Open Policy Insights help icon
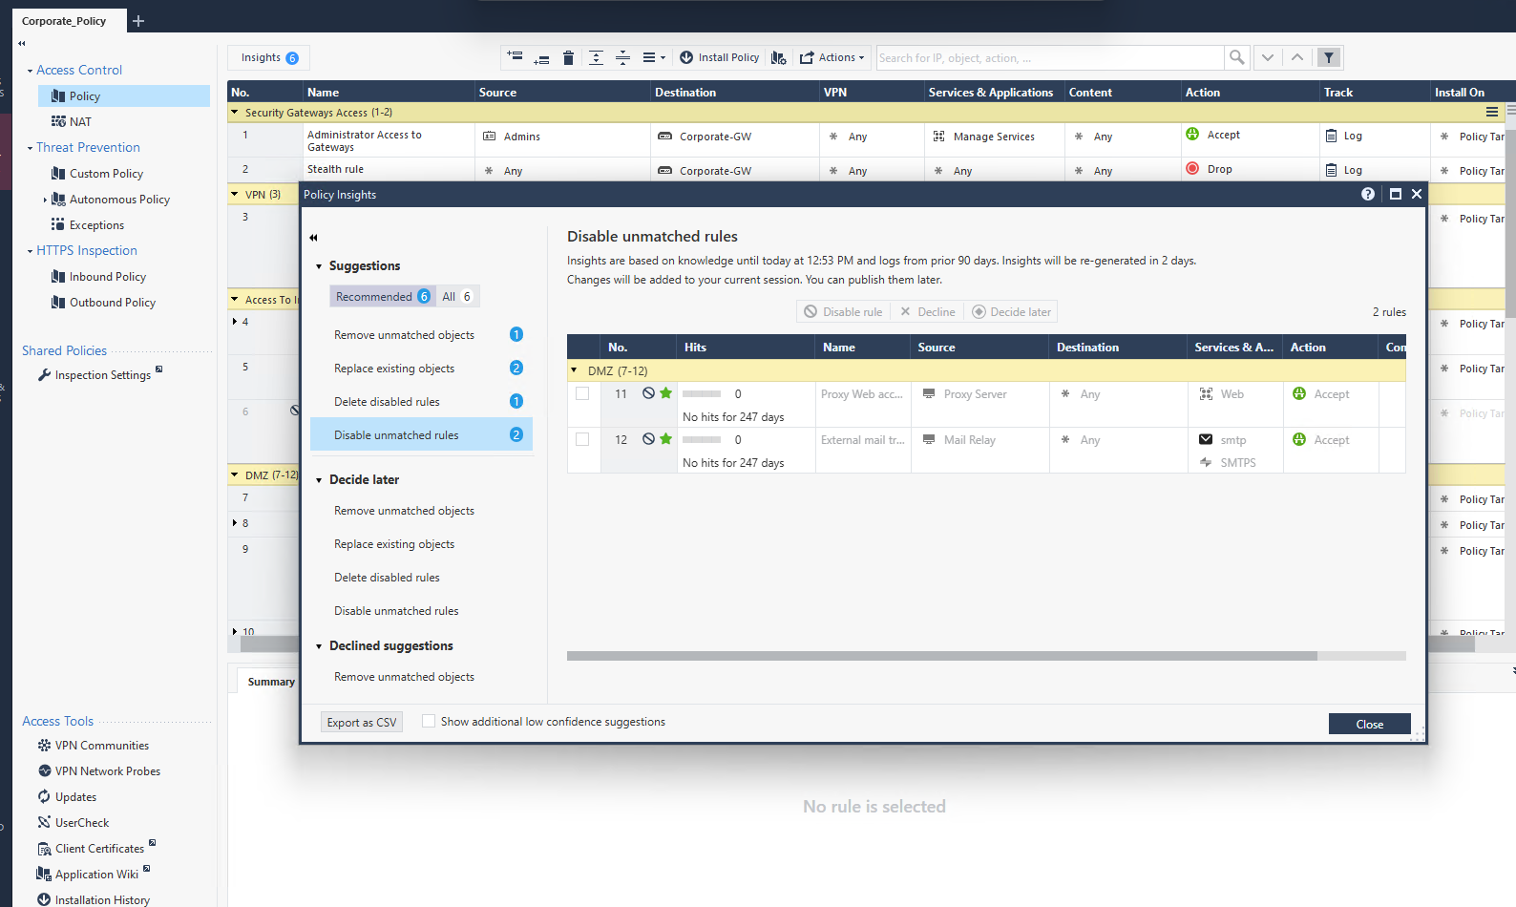Screen dimensions: 1516x907 pos(1368,194)
